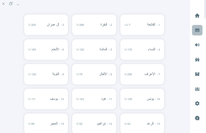Open surah 4 - النساء card
The width and height of the screenshot is (206, 133).
point(142,50)
